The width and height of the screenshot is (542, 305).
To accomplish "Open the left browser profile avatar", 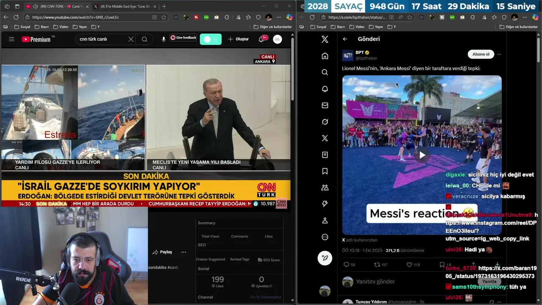I will [268, 17].
